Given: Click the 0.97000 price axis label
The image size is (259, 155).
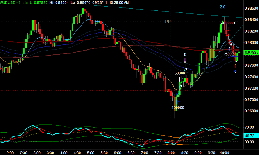Looking at the screenshot, I should pos(251,99).
